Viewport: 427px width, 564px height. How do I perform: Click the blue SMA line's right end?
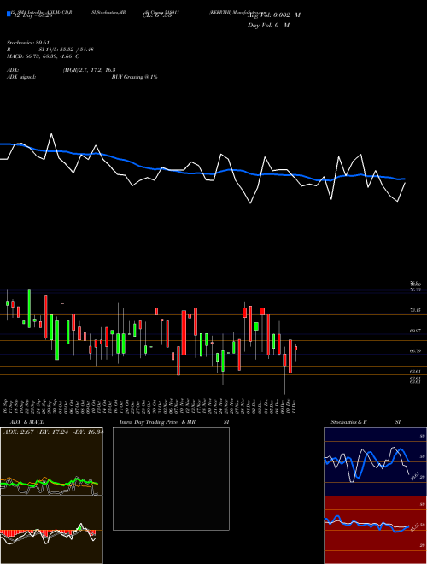404,179
